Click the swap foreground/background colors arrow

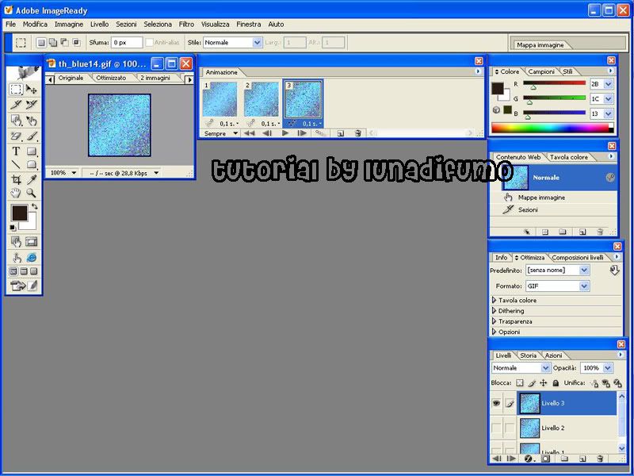click(34, 206)
